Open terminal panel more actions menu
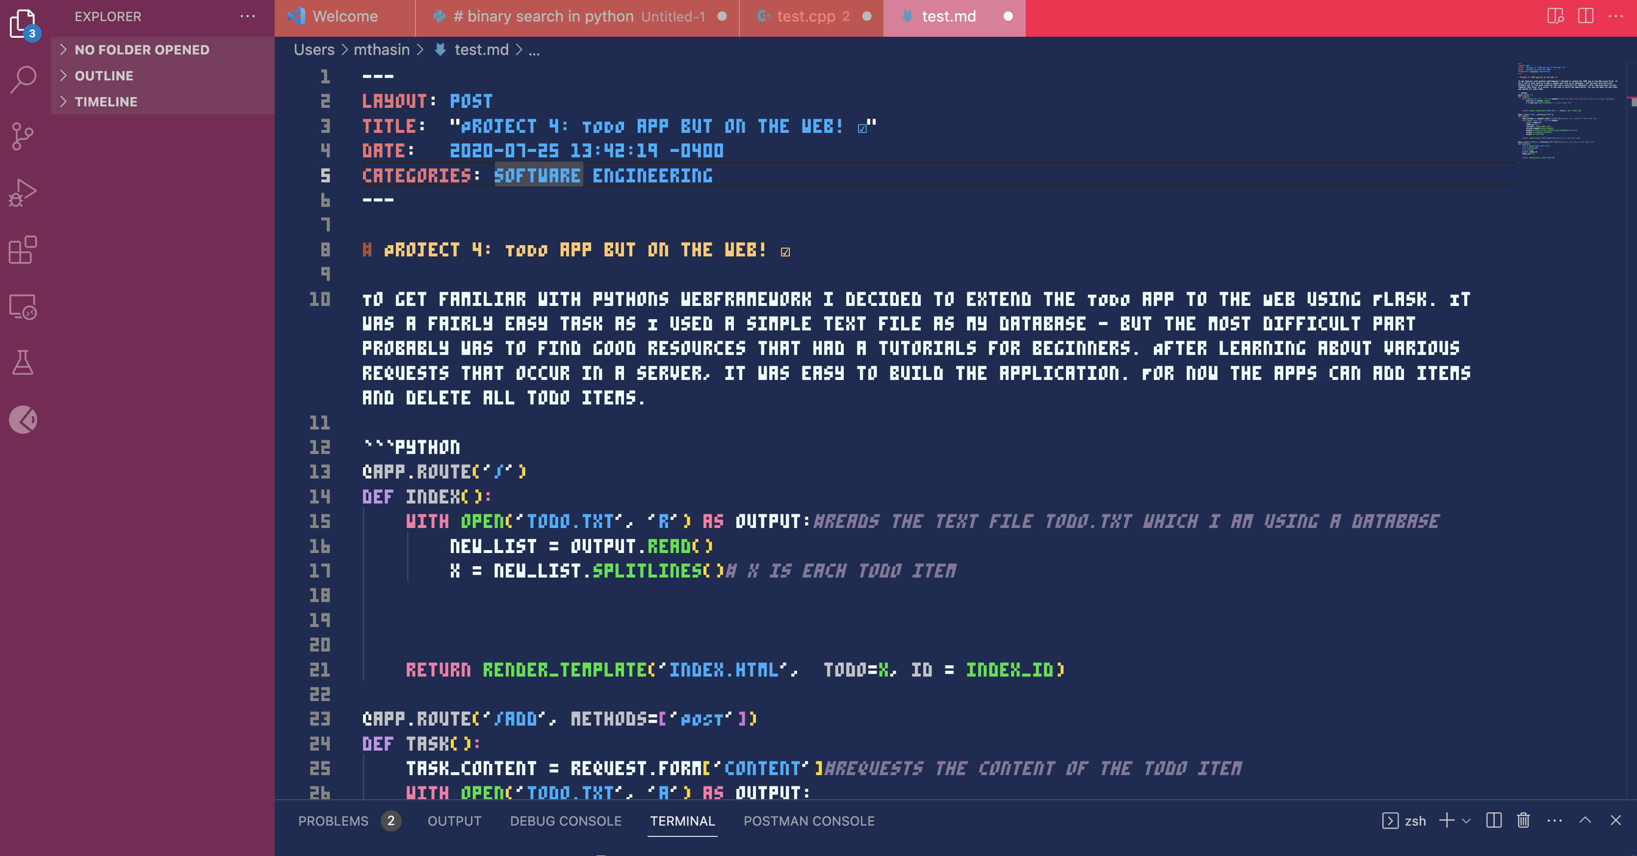Image resolution: width=1637 pixels, height=856 pixels. coord(1555,820)
